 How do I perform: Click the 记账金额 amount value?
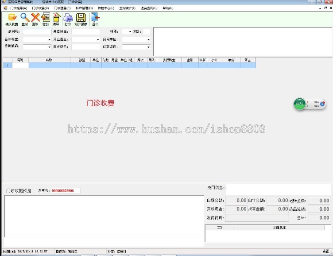319,200
